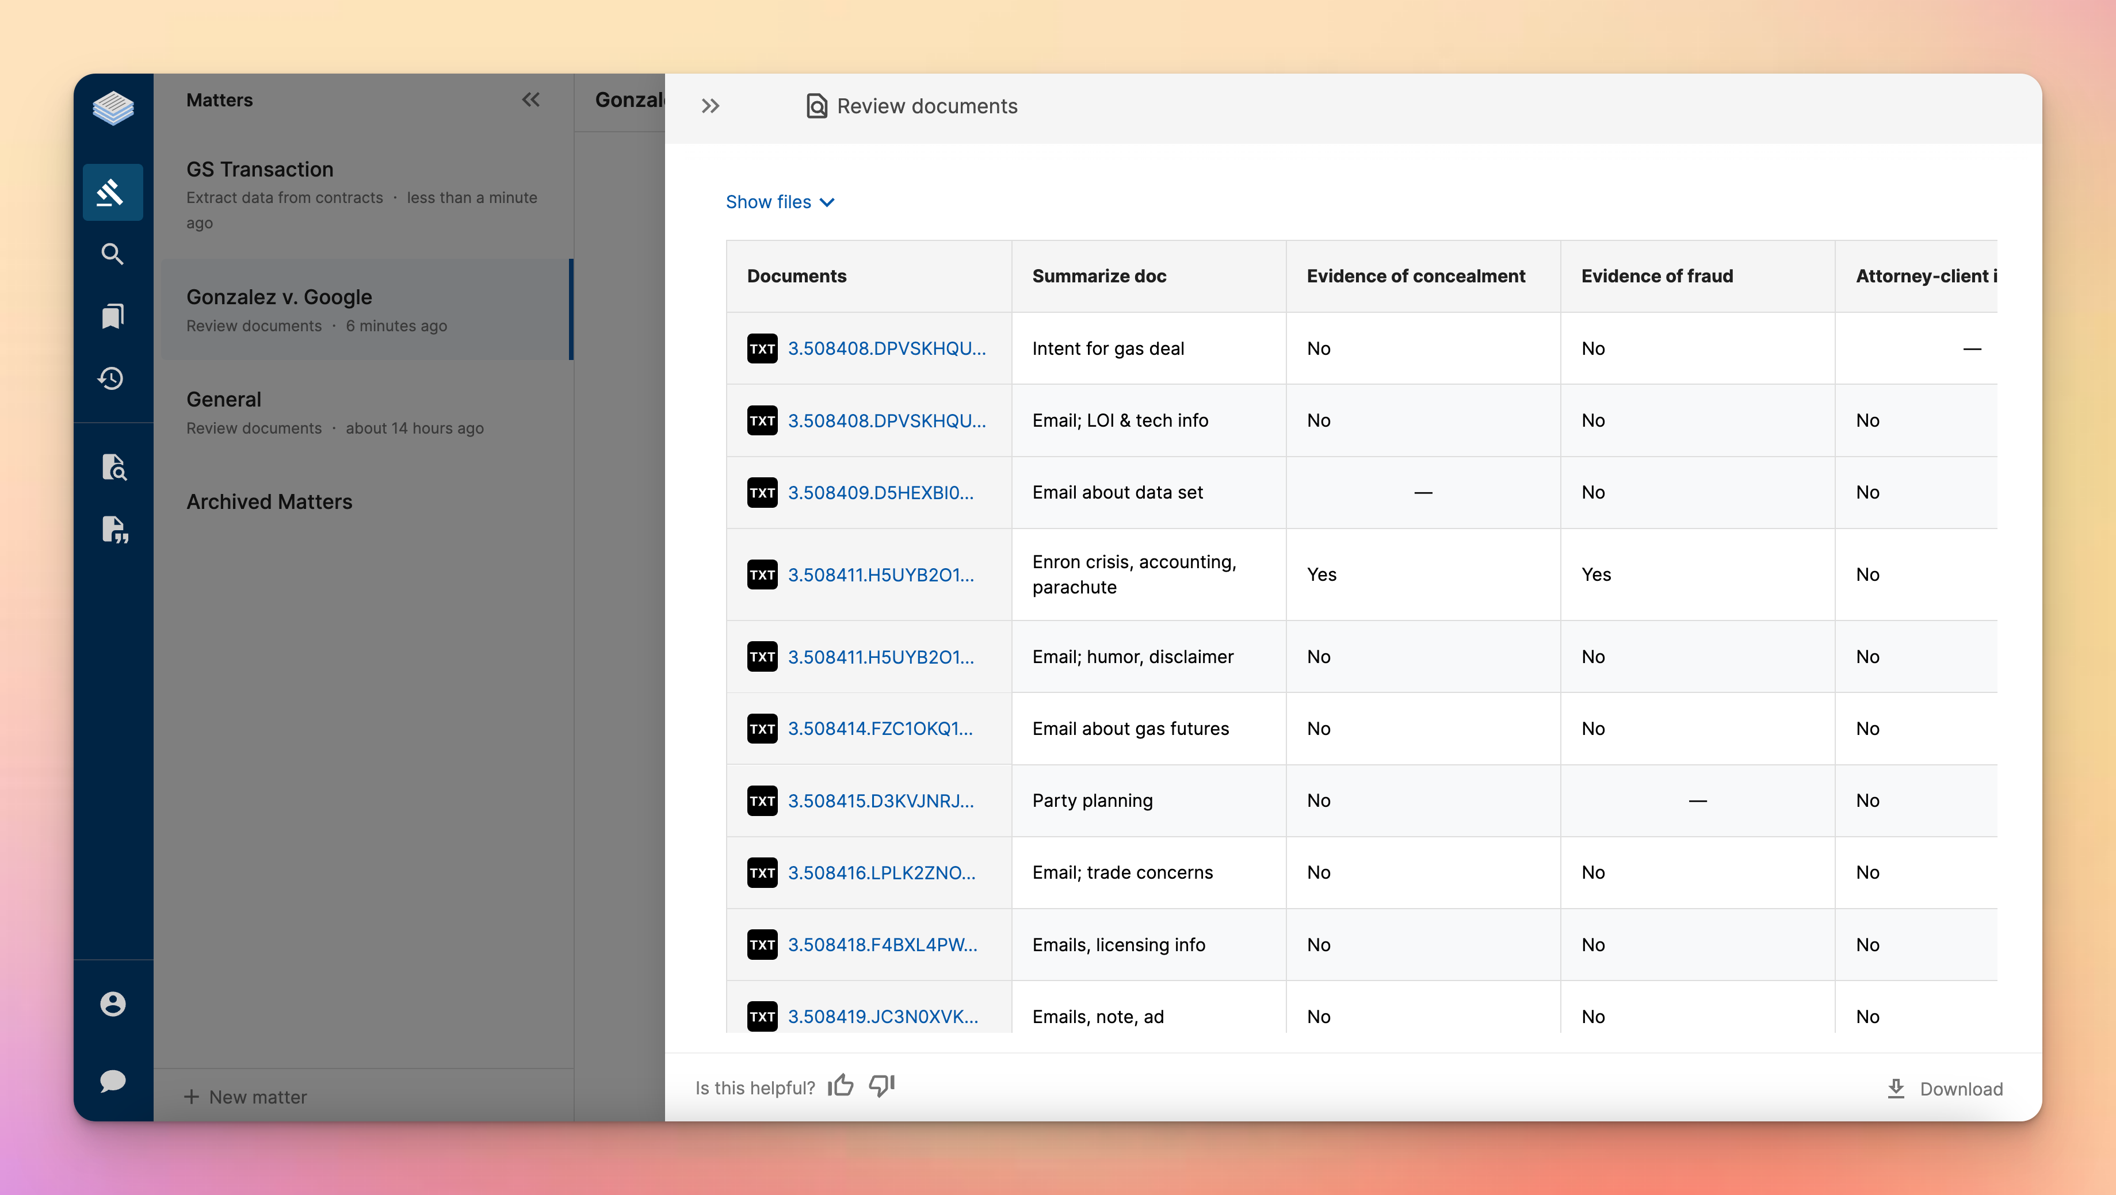Open the bookmarks icon in sidebar
This screenshot has height=1195, width=2116.
113,316
